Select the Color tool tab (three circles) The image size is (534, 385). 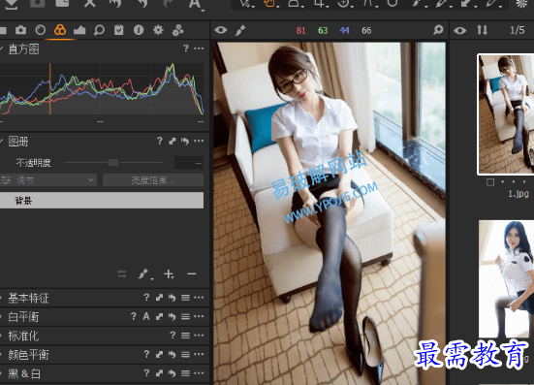pos(60,30)
